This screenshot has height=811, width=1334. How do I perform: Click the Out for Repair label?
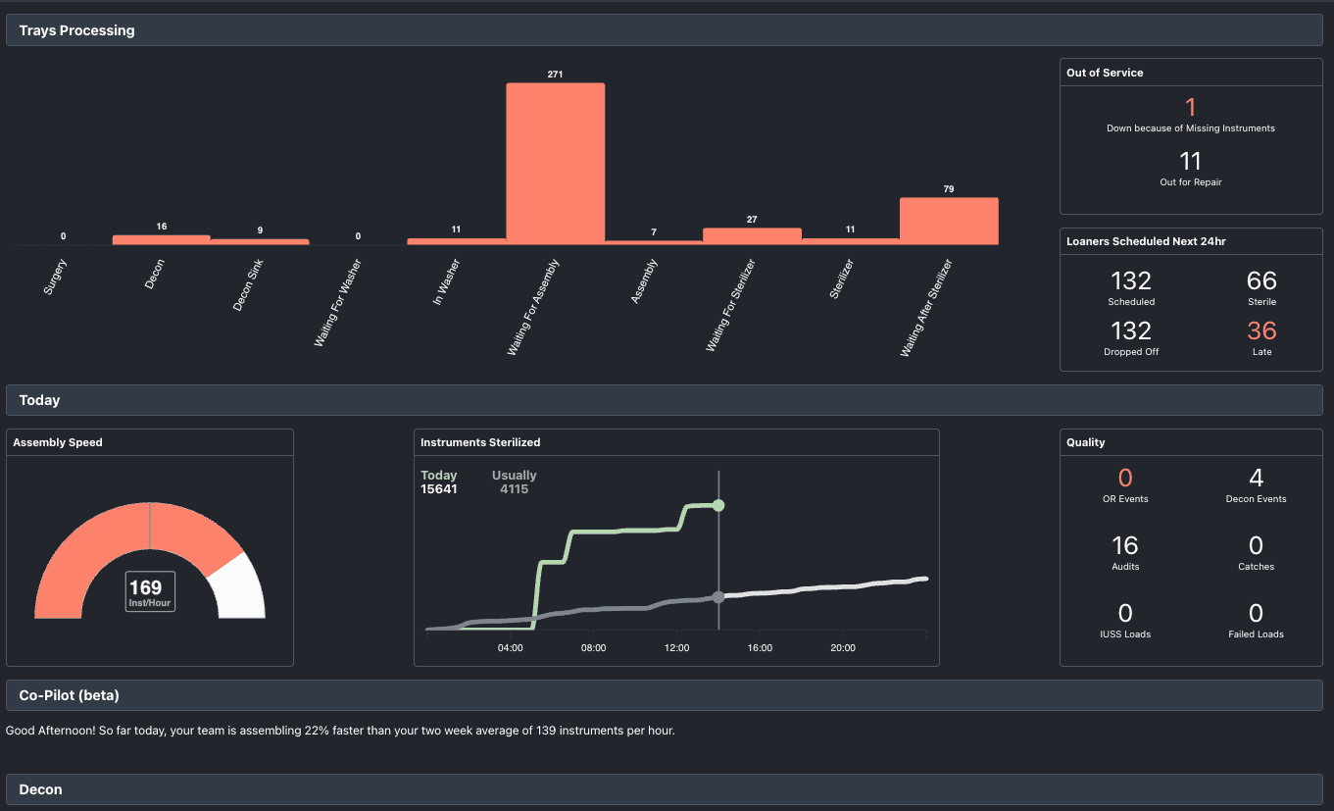(x=1191, y=182)
